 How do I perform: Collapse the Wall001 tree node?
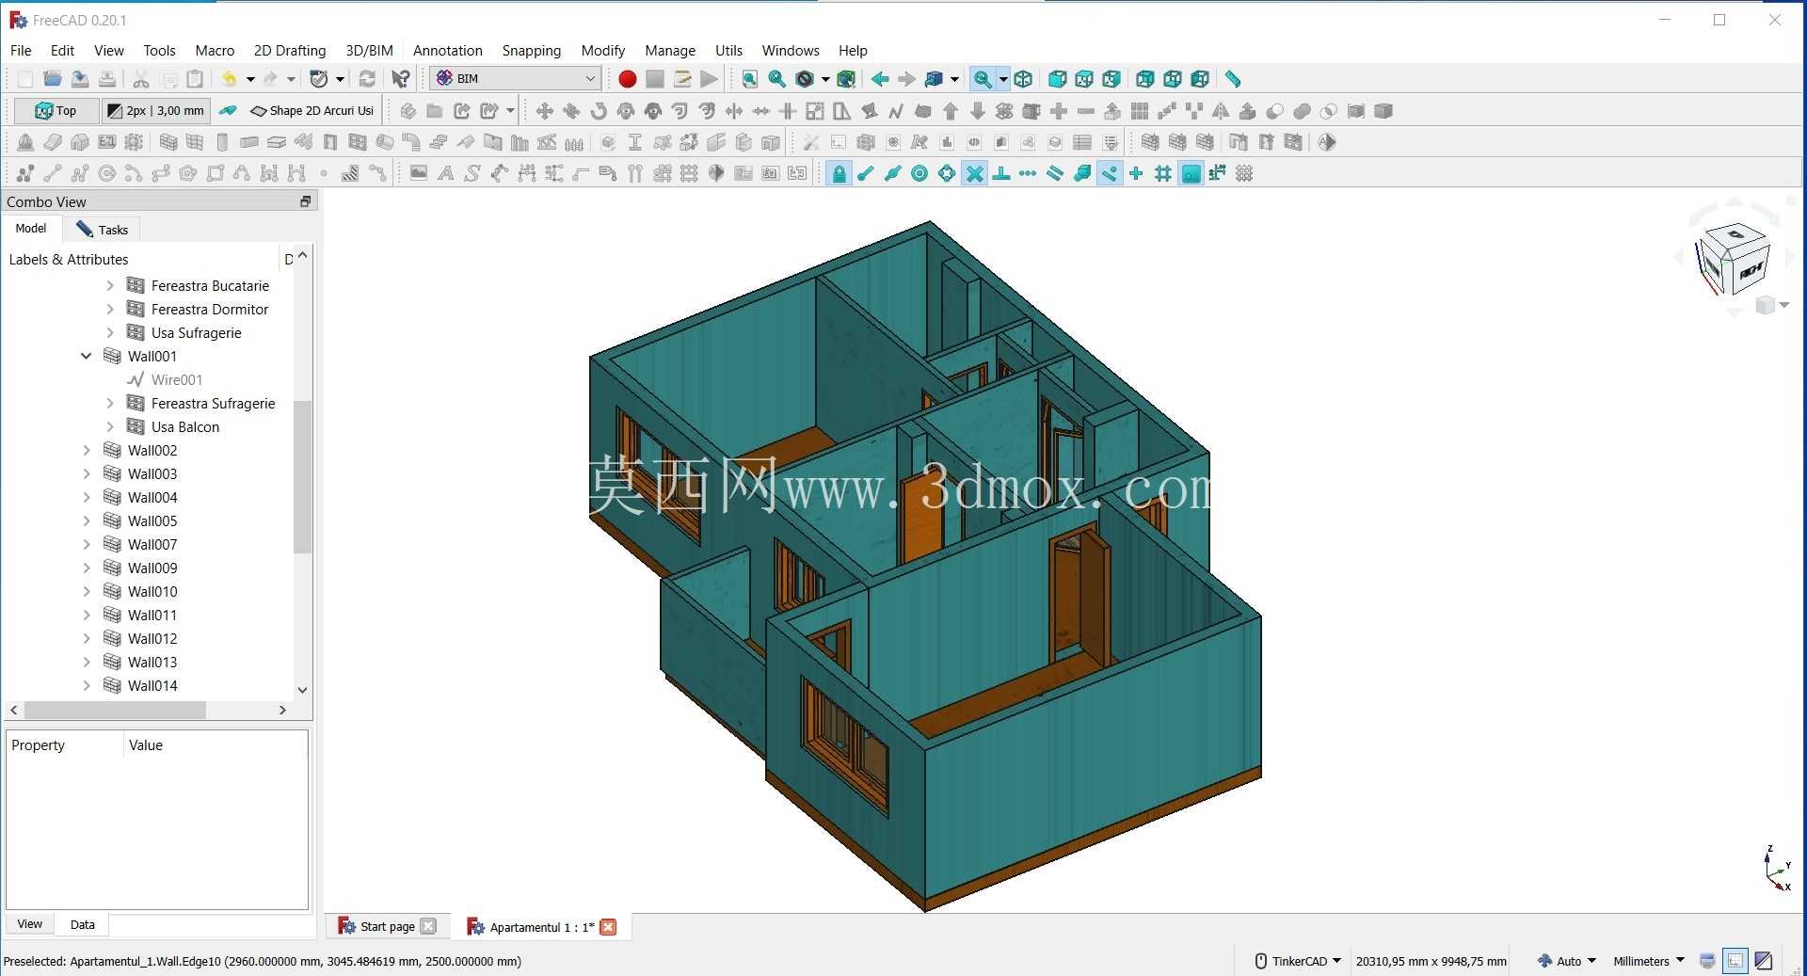(87, 356)
